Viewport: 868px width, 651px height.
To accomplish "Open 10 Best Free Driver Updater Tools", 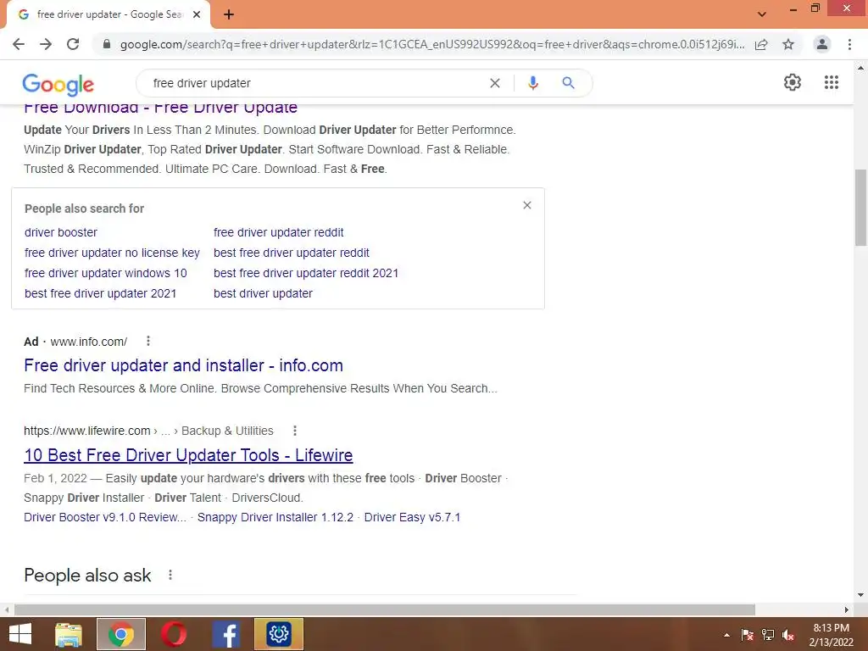I will 188,455.
